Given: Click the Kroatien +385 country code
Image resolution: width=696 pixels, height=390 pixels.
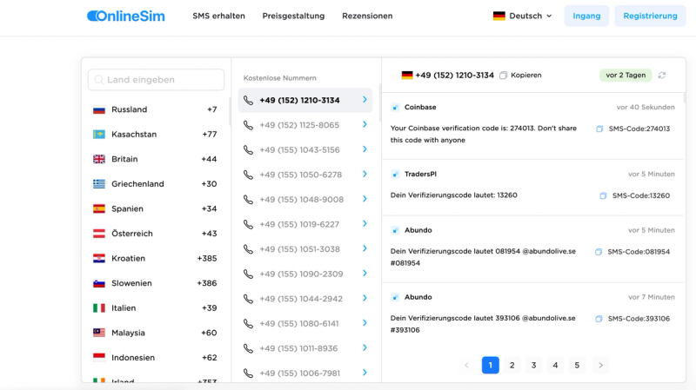Looking at the screenshot, I should [x=207, y=258].
